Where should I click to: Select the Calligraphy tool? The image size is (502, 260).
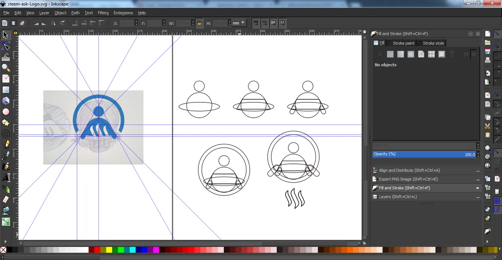coord(5,167)
